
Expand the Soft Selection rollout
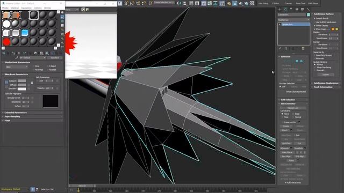[x=288, y=100]
